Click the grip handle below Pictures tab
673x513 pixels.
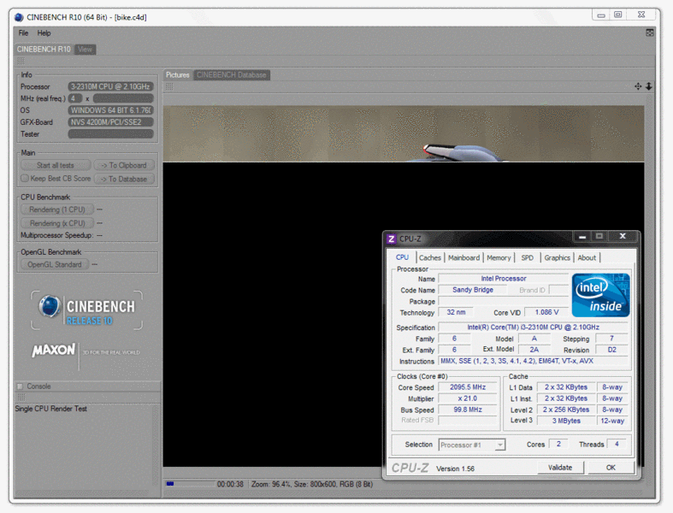(x=169, y=86)
